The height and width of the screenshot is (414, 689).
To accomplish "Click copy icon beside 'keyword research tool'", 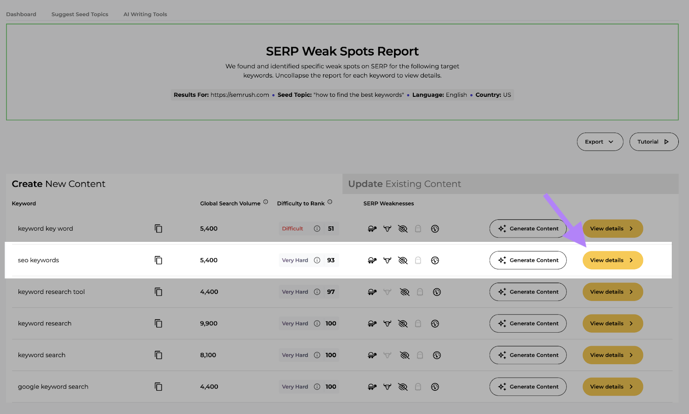I will [158, 292].
